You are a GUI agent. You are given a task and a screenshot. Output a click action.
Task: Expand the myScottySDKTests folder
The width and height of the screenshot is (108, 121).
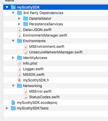(7, 108)
